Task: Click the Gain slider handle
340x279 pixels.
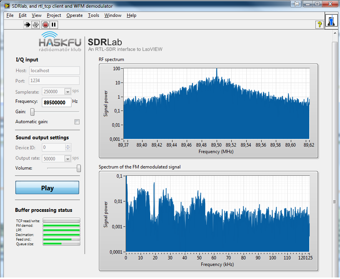Action: [x=33, y=112]
